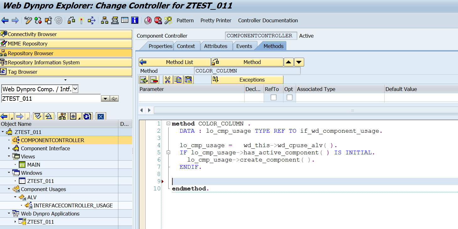Open the Attributes tab
Screen dimensions: 458x229
click(x=216, y=46)
